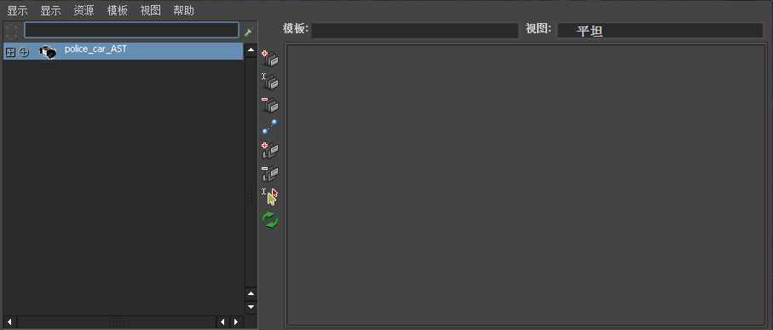The width and height of the screenshot is (773, 330).
Task: Click the right arrow of the horizontal scrollbar
Action: point(235,322)
